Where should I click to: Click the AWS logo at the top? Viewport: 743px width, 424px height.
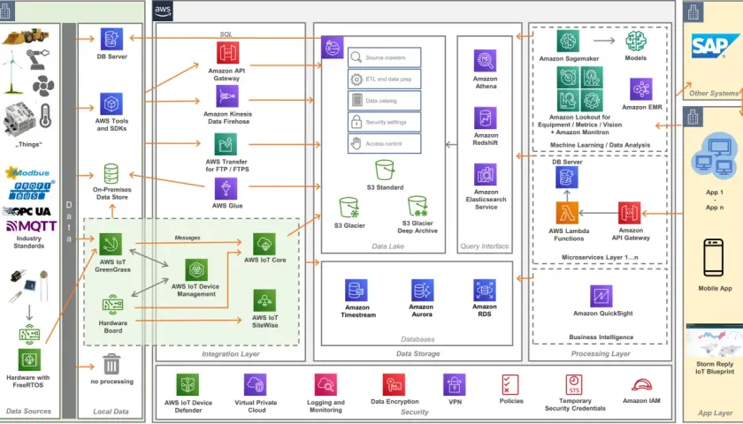pos(163,11)
